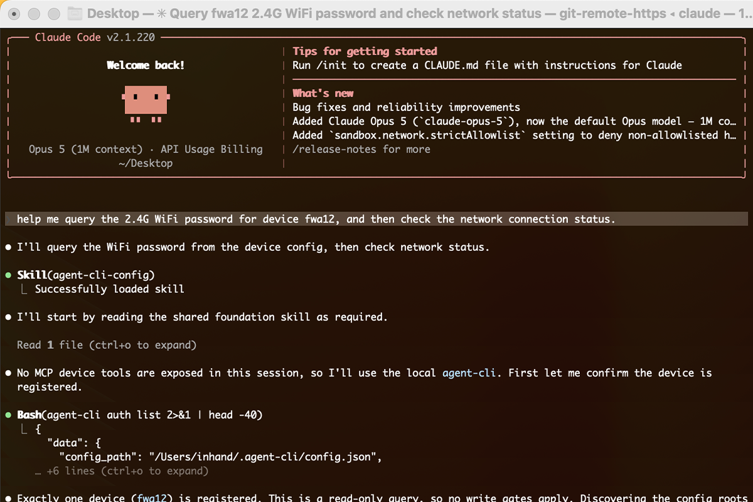Click 'Successfully loaded skill' result text

(x=110, y=289)
